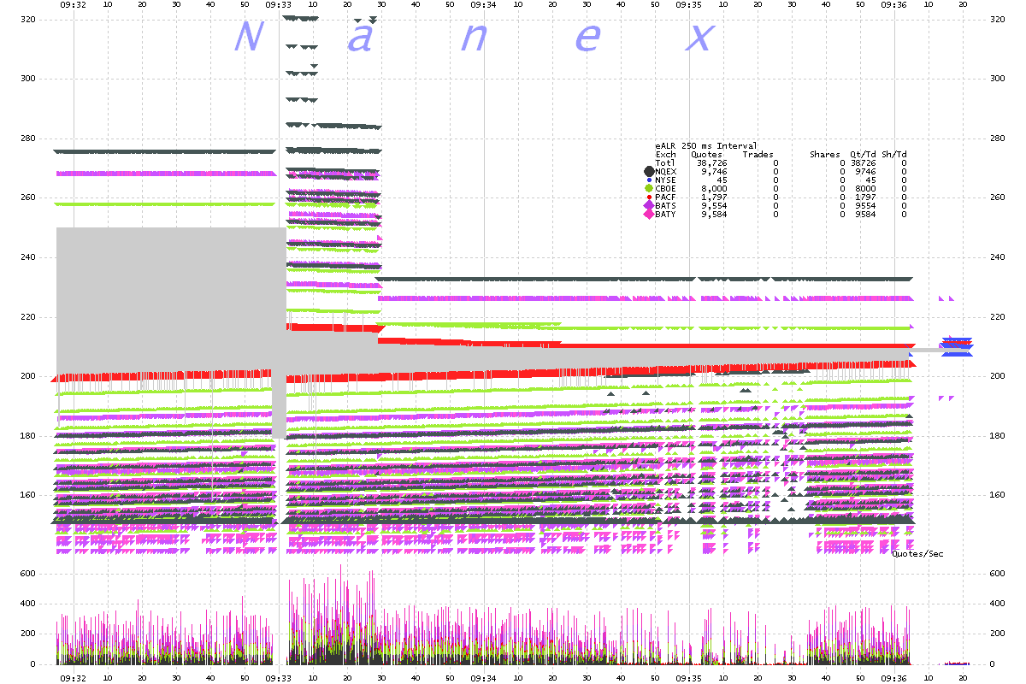Viewport: 1026px width, 684px height.
Task: Click the "Trades" column header in the legend
Action: [758, 155]
